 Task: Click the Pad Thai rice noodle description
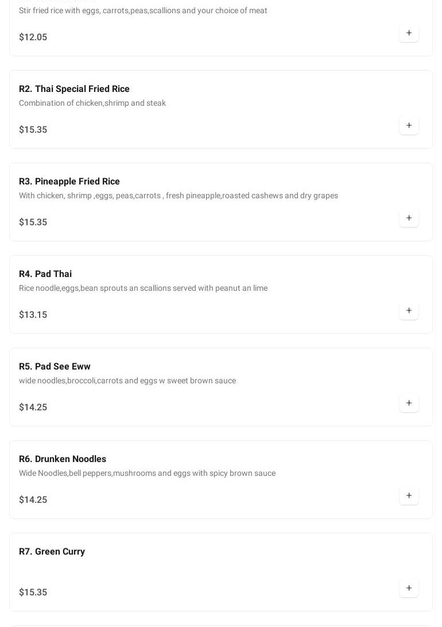coord(143,289)
